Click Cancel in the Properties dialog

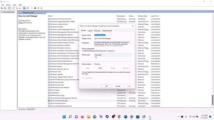[x=118, y=86]
